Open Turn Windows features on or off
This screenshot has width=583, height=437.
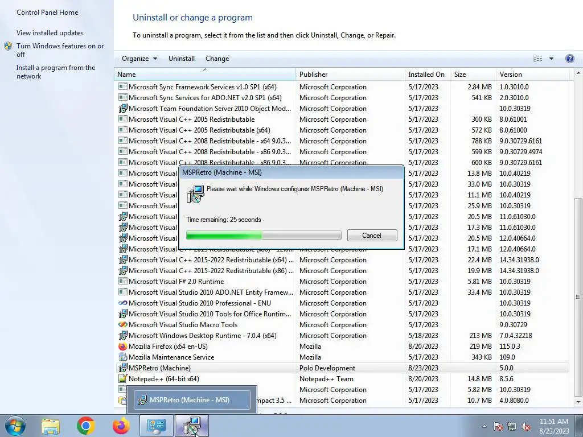60,50
